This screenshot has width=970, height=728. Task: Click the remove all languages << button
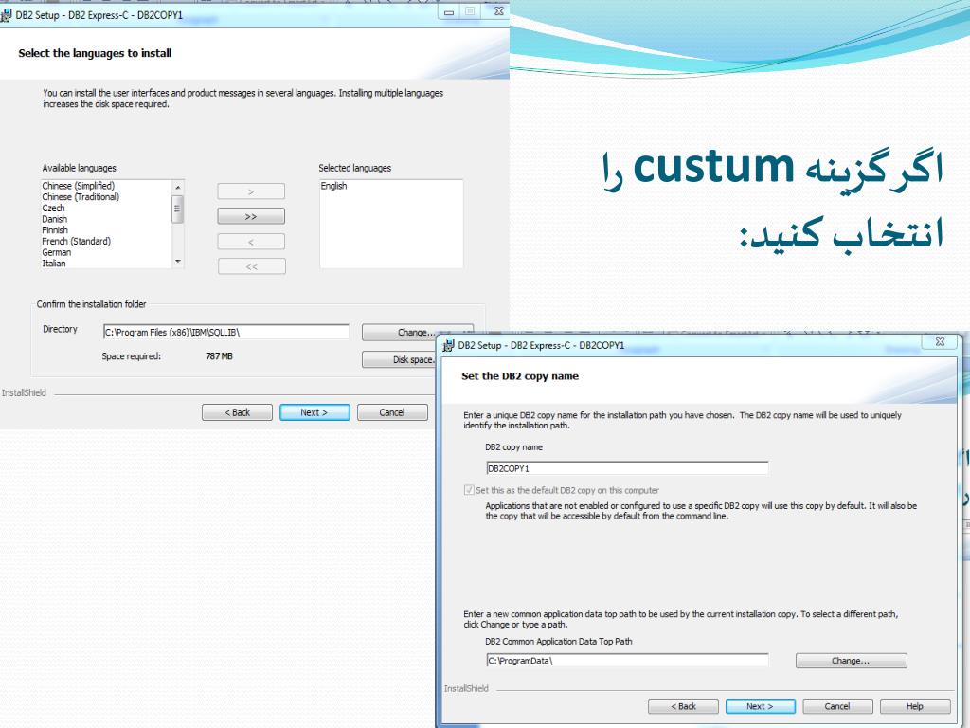click(x=252, y=266)
